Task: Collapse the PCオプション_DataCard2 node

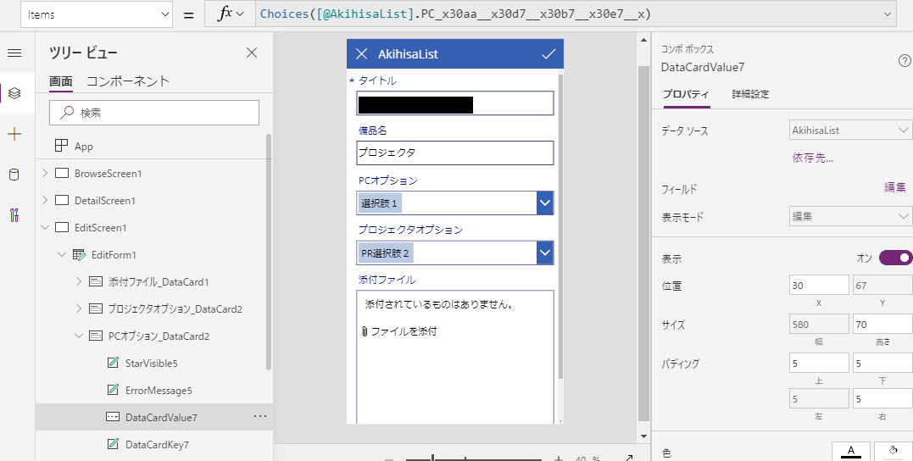Action: tap(79, 336)
